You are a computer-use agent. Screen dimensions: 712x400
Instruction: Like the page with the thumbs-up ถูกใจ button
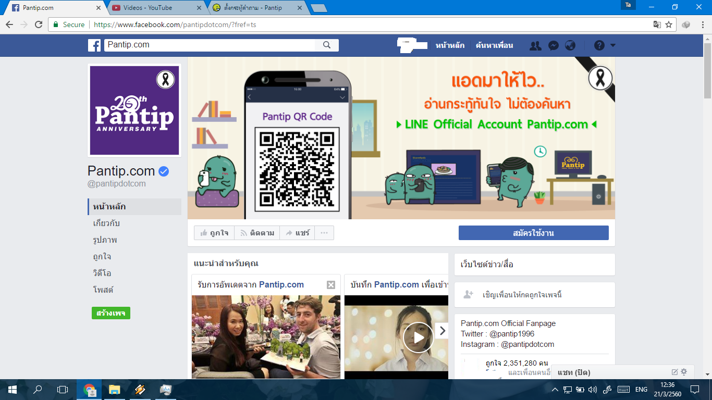tap(214, 233)
